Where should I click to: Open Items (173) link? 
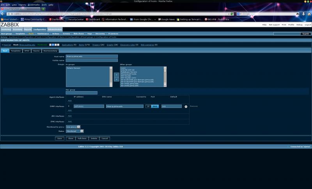pos(82,45)
